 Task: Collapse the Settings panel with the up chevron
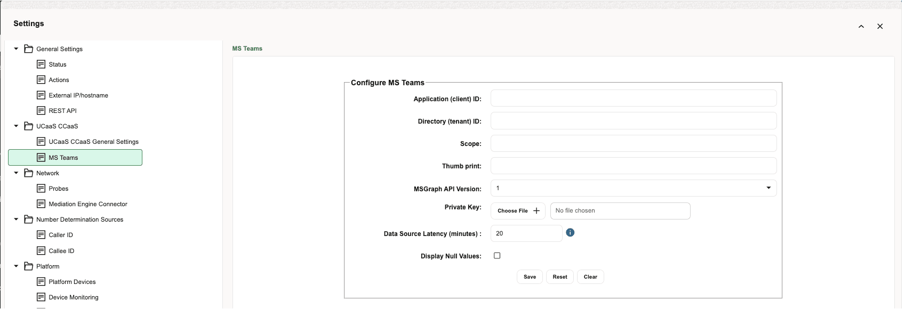861,26
